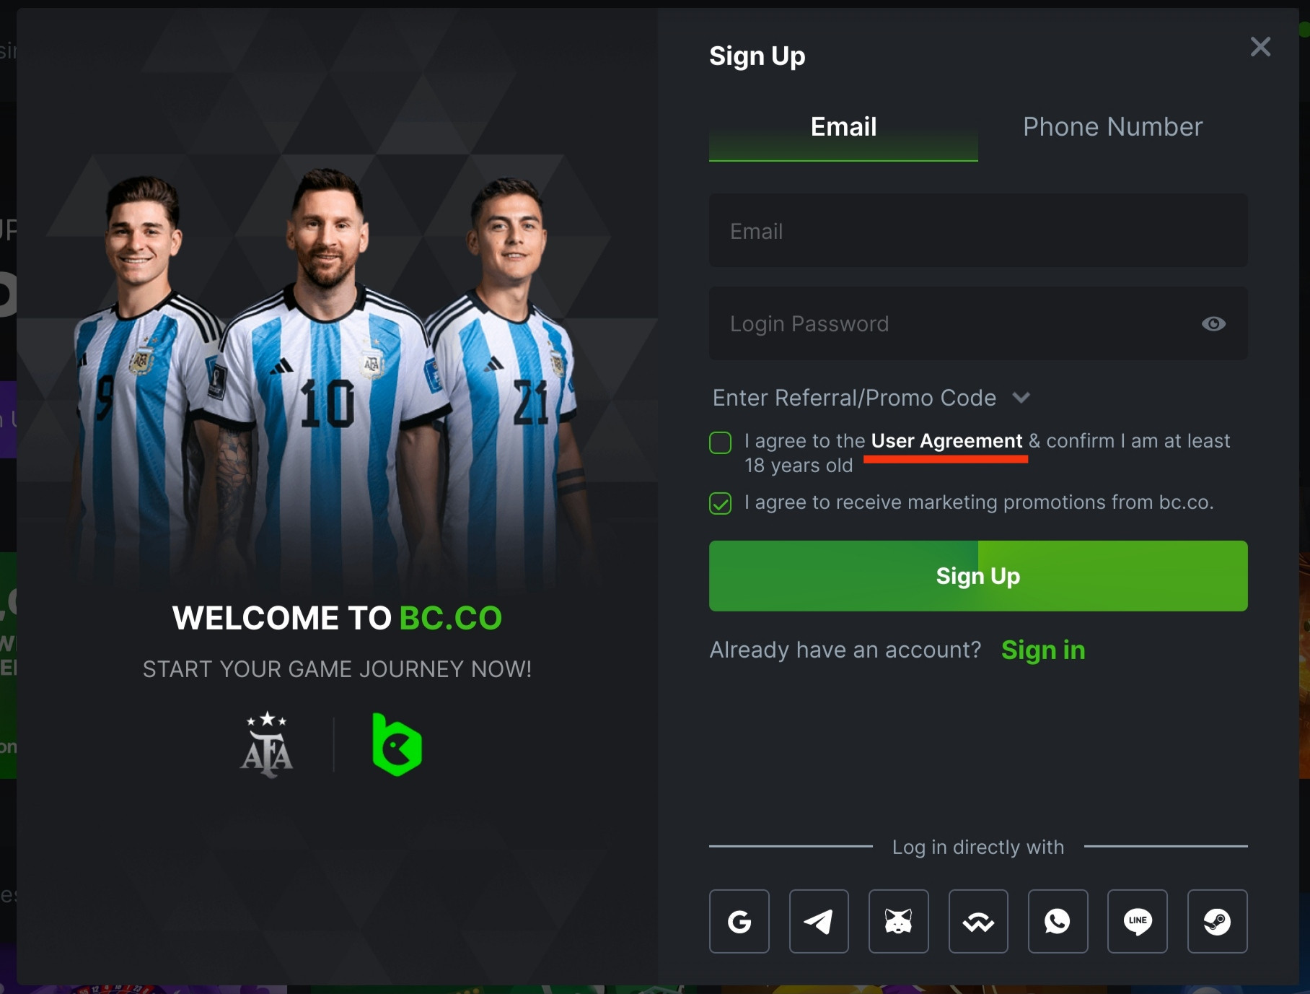Log in with the Telegram icon
Screen dimensions: 1310x994
click(819, 921)
